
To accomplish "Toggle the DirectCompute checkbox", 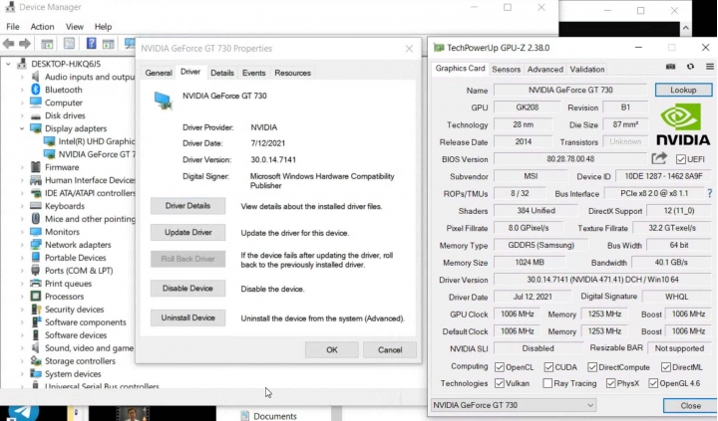I will click(x=592, y=367).
